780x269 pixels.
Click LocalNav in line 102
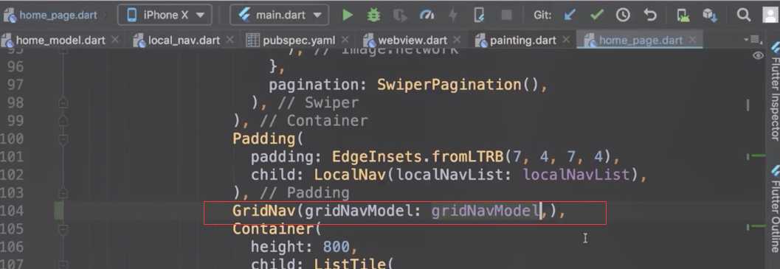[x=349, y=175]
